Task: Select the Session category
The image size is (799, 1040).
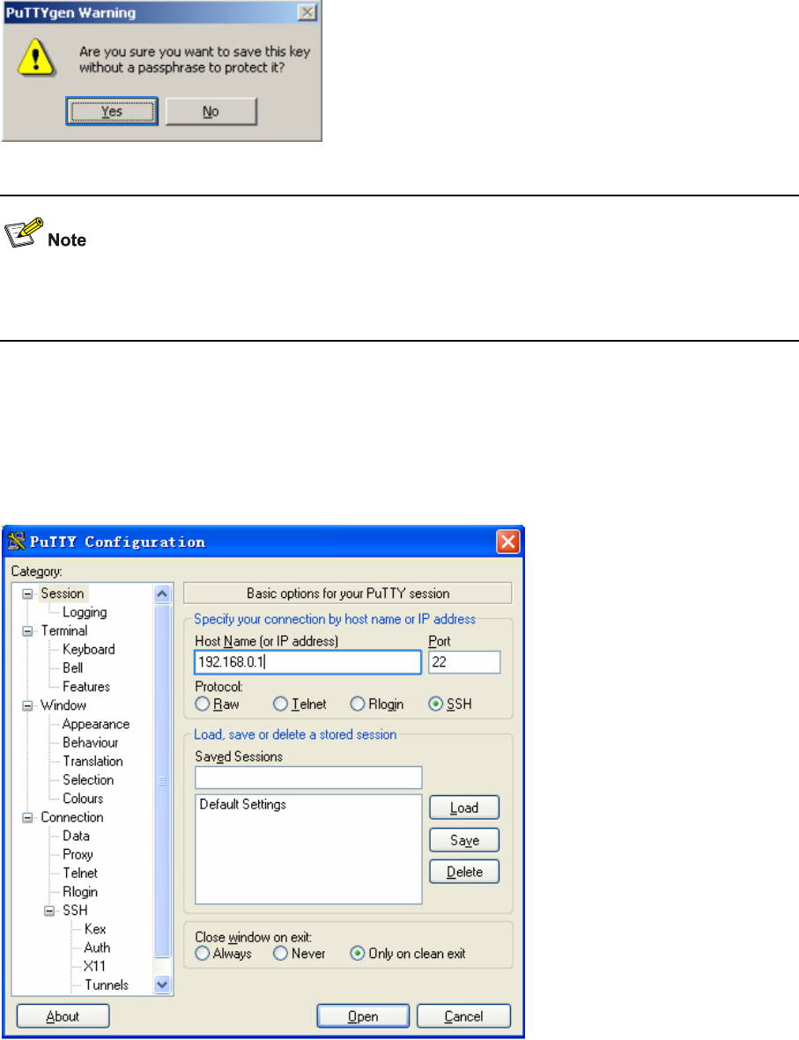Action: tap(63, 594)
